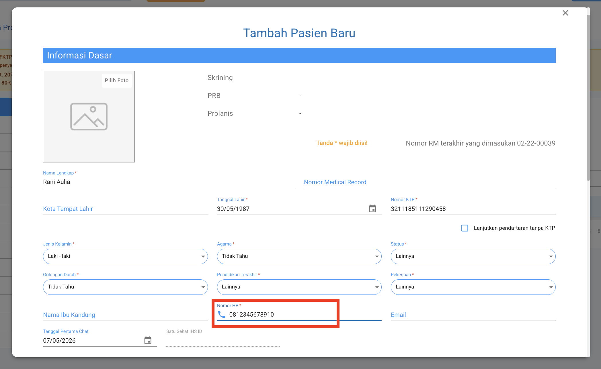Image resolution: width=601 pixels, height=369 pixels.
Task: Open the Tanggal Lahir calendar picker icon
Action: point(372,209)
